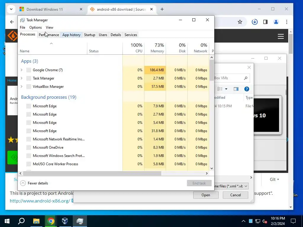Open Chrome profile avatar
The width and height of the screenshot is (303, 227).
point(276,22)
